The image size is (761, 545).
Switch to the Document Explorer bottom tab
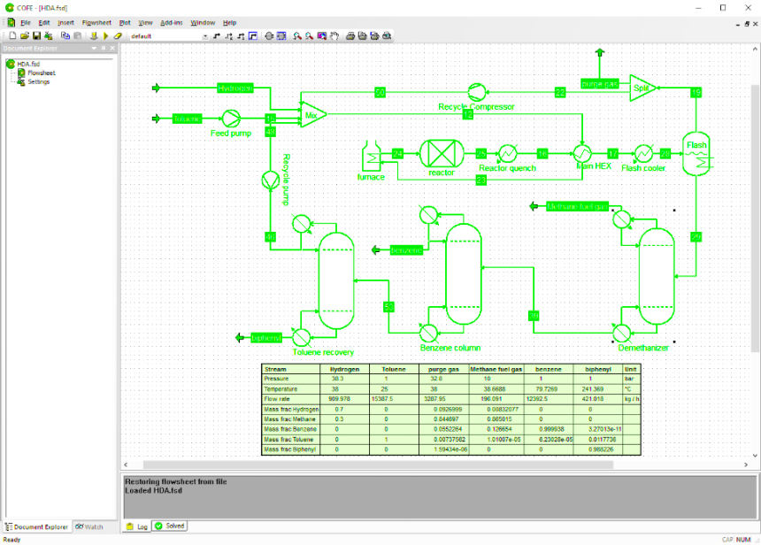tap(37, 526)
